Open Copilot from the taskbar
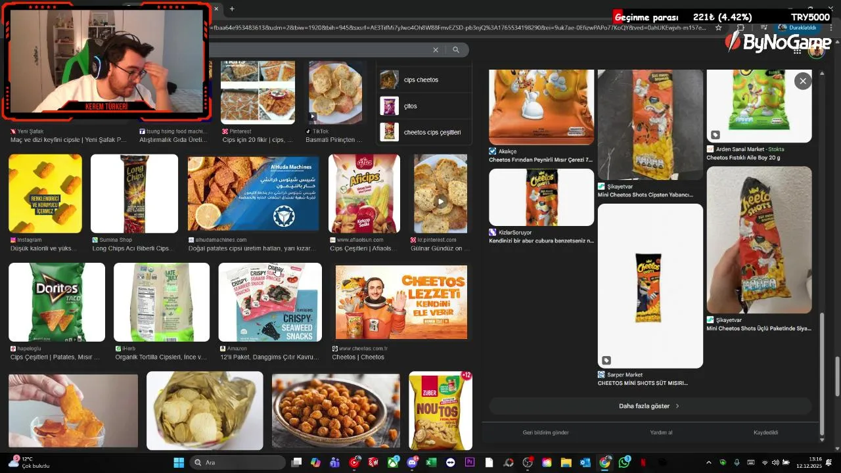The width and height of the screenshot is (841, 473). (x=315, y=462)
